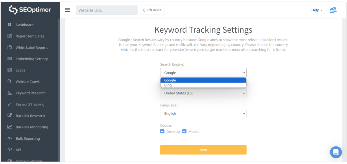The height and width of the screenshot is (164, 347).
Task: Click the Dashboard grid icon
Action: (10, 25)
